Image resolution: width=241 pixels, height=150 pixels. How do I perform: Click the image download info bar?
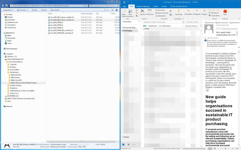pos(221,43)
